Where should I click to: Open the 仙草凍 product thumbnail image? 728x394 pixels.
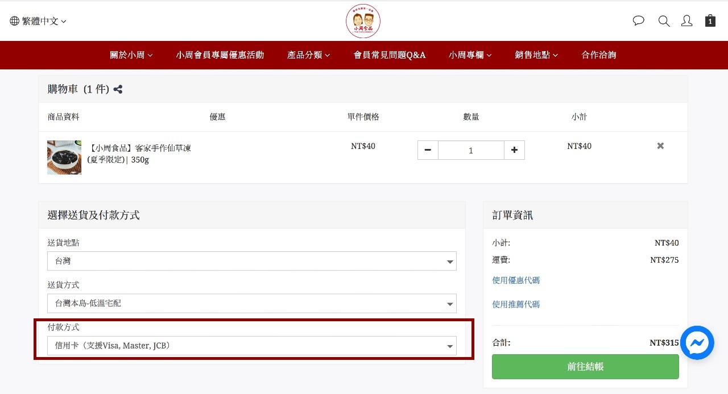click(x=64, y=157)
